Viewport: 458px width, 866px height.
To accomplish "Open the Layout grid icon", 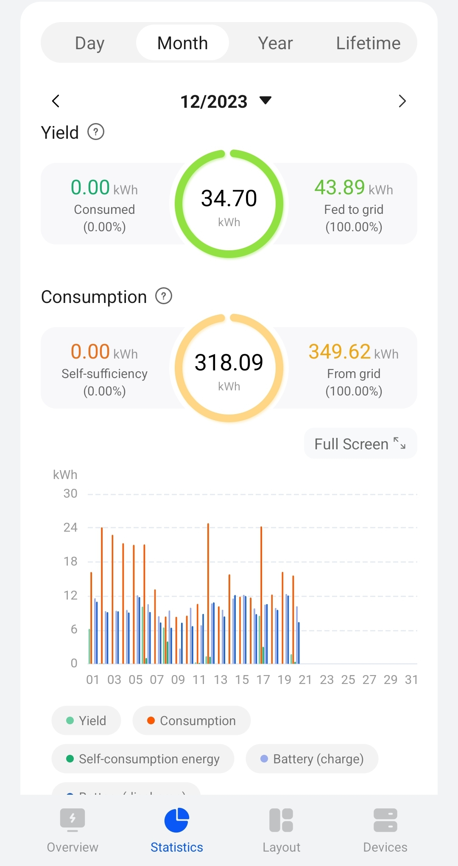I will point(281,820).
